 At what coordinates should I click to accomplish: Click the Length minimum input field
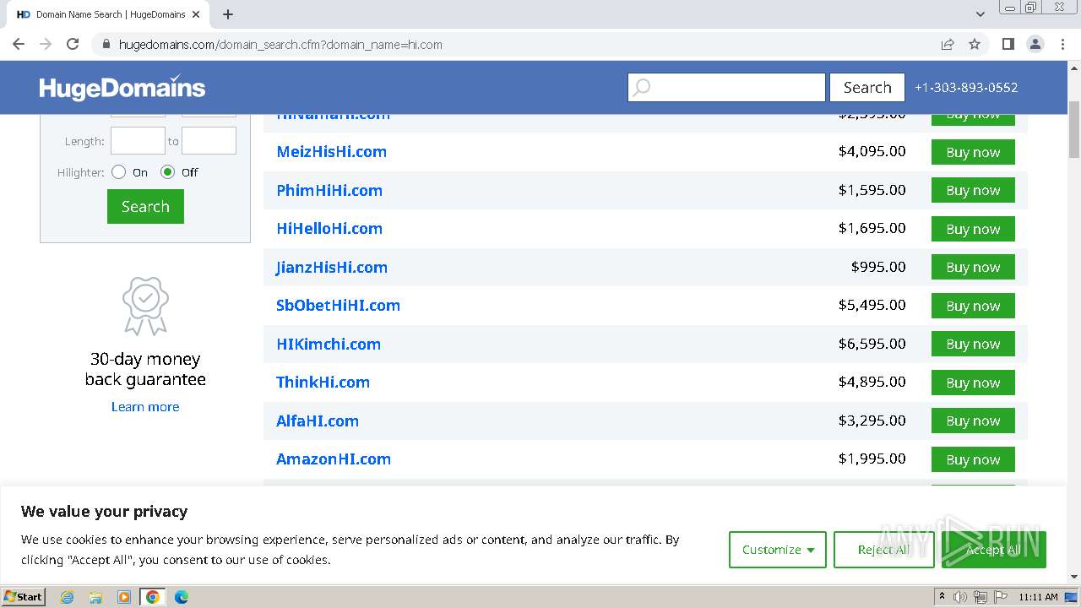pyautogui.click(x=138, y=141)
